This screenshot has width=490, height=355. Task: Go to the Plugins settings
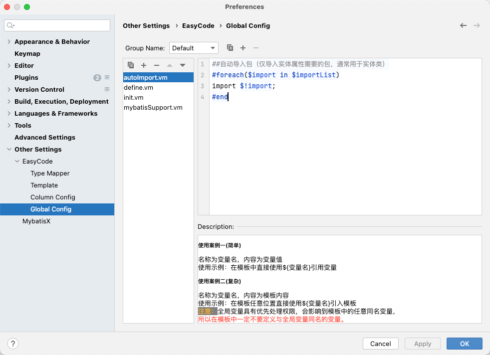[26, 78]
